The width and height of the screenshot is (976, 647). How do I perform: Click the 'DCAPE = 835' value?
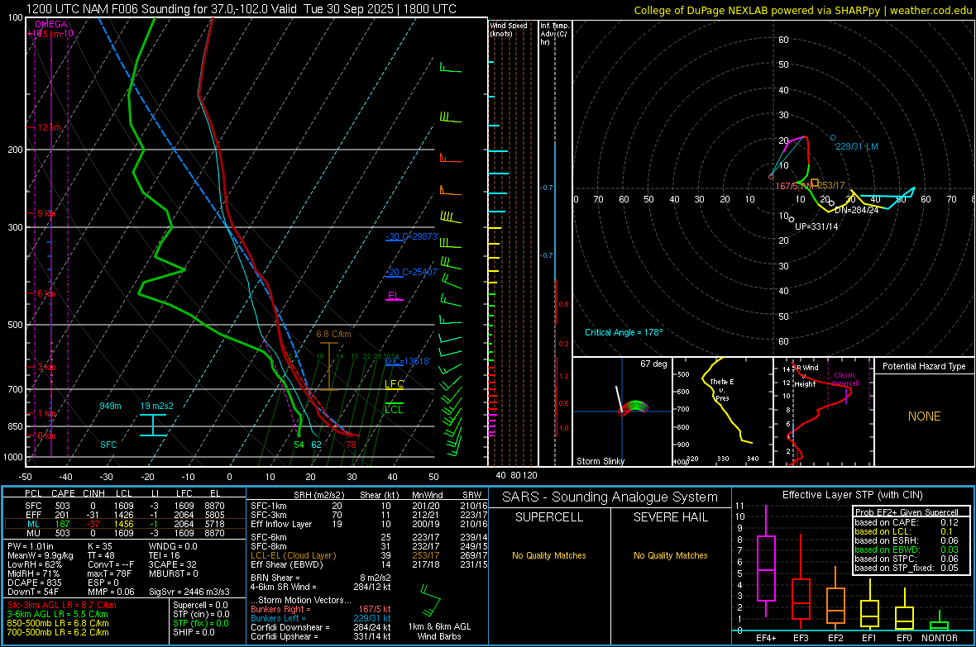(x=34, y=583)
